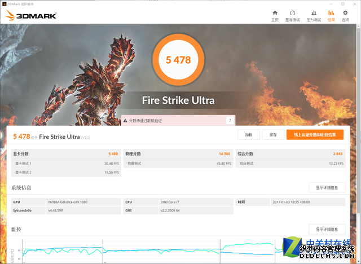This screenshot has width=361, height=264.
Task: Click the Fire Strike Ultra banner title
Action: click(x=178, y=100)
